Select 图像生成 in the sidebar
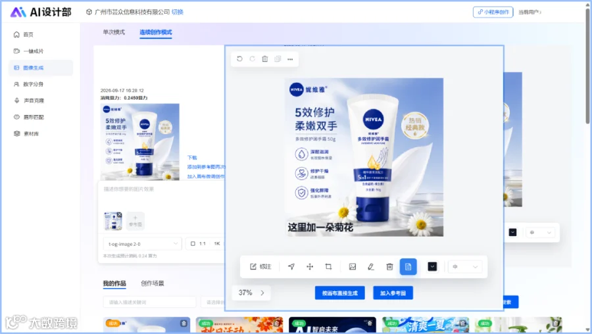The height and width of the screenshot is (334, 592). [41, 68]
